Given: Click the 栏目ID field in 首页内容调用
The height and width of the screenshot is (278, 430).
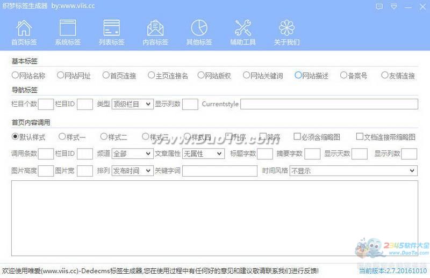Looking at the screenshot, I should click(85, 153).
